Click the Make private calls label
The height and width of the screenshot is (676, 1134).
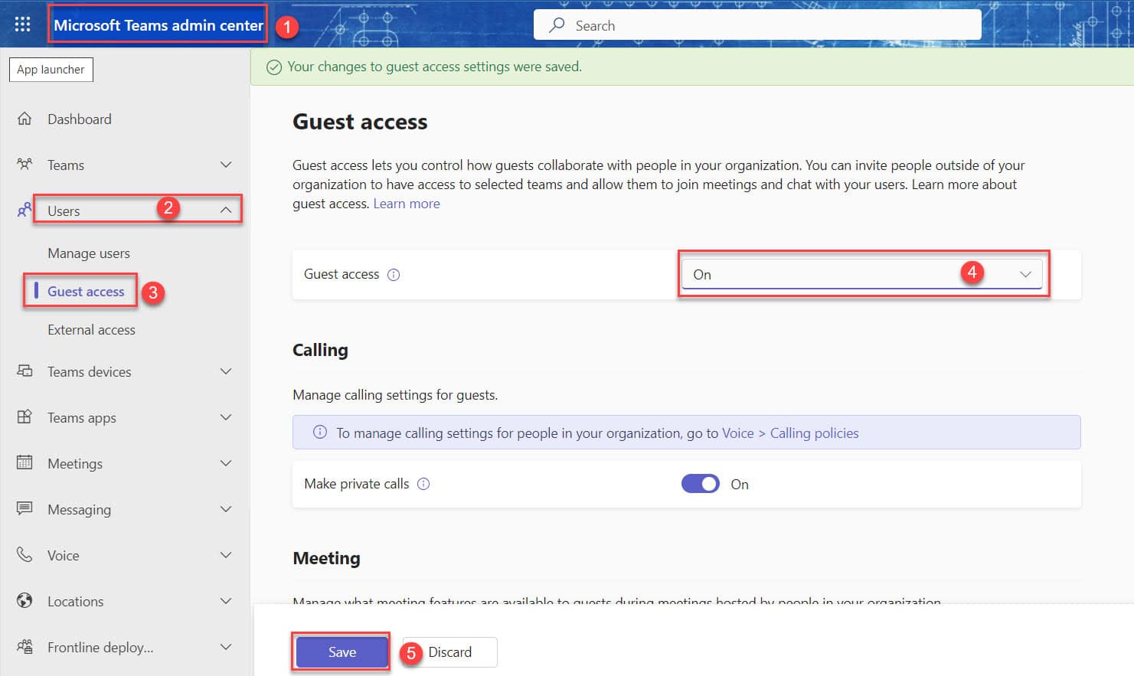356,484
